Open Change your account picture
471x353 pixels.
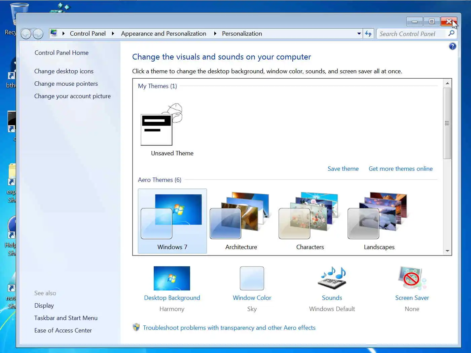pyautogui.click(x=72, y=96)
